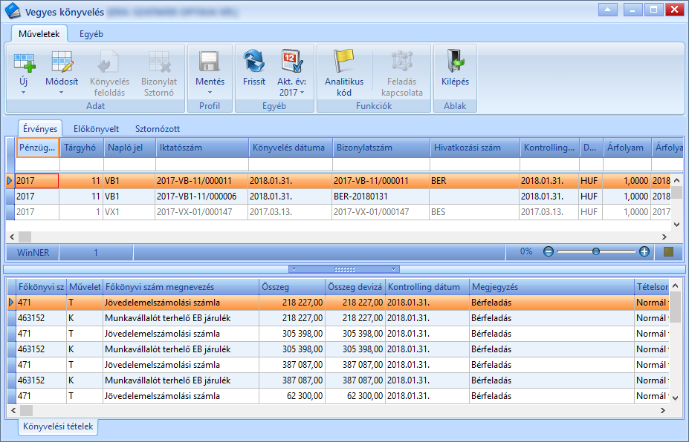This screenshot has width=689, height=442.
Task: Open the Előkönyvelt tab
Action: tap(96, 129)
